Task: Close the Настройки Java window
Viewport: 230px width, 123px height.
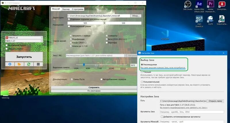Action: click(x=224, y=53)
